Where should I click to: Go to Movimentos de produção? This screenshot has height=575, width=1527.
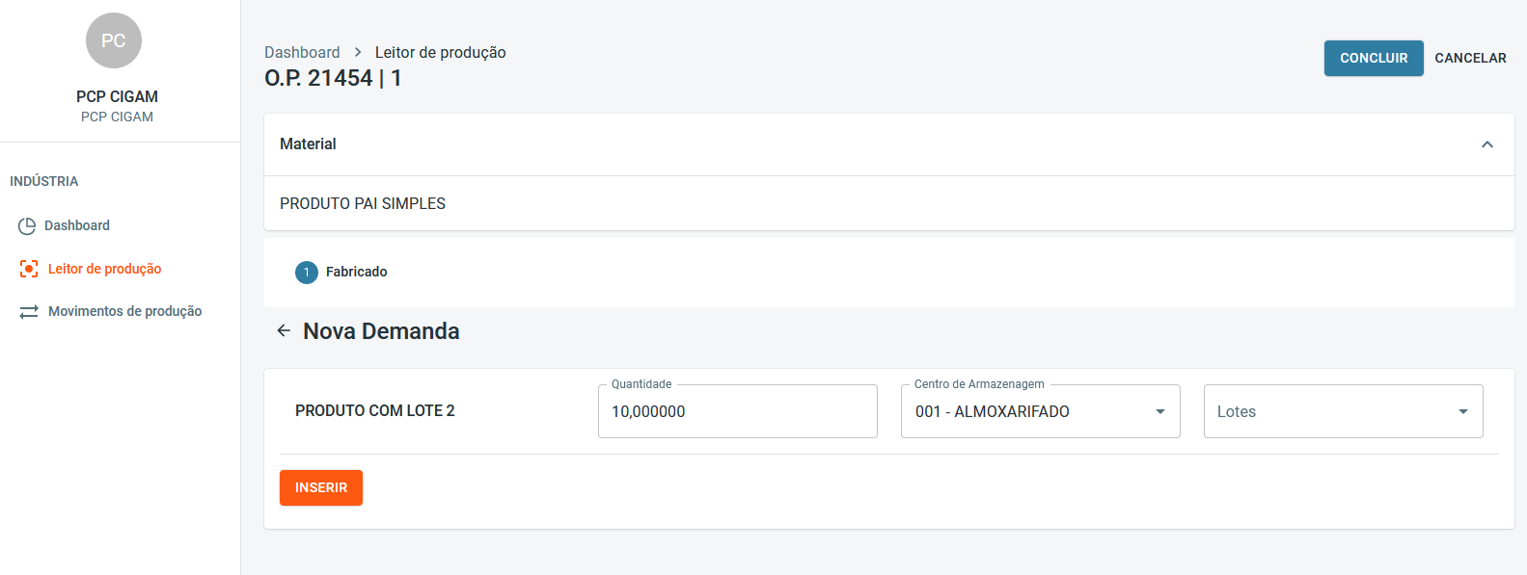pyautogui.click(x=124, y=311)
